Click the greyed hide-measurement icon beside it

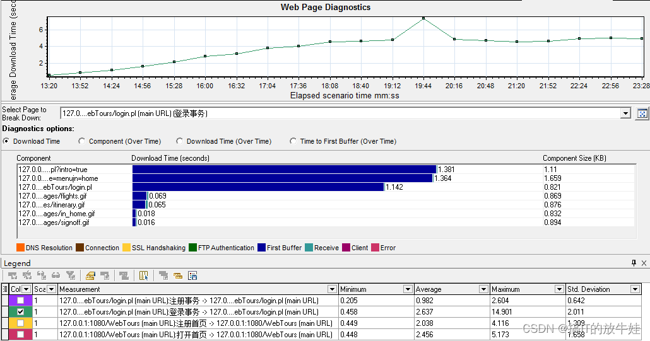27,275
